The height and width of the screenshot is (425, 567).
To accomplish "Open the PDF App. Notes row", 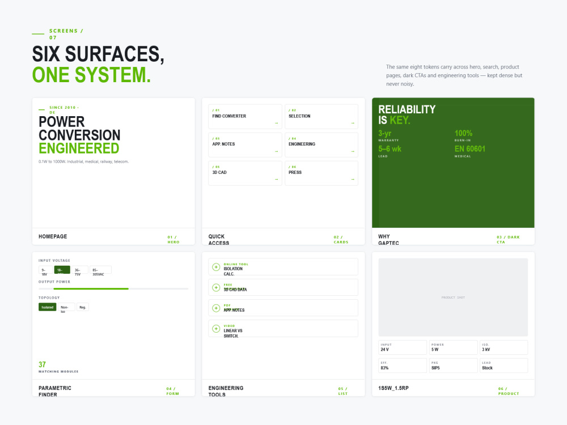I will coord(283,308).
